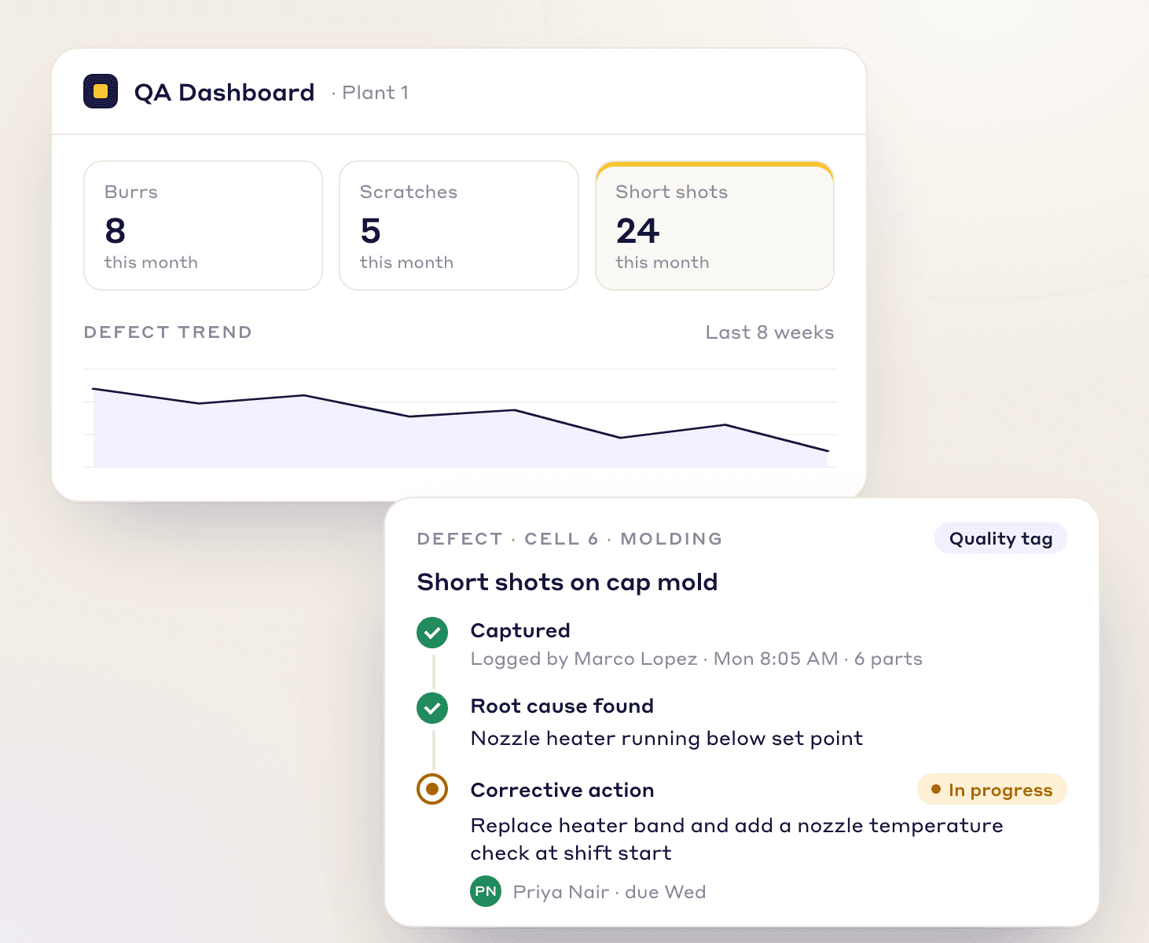The height and width of the screenshot is (943, 1149).
Task: Select the Root cause found heading
Action: coord(562,706)
